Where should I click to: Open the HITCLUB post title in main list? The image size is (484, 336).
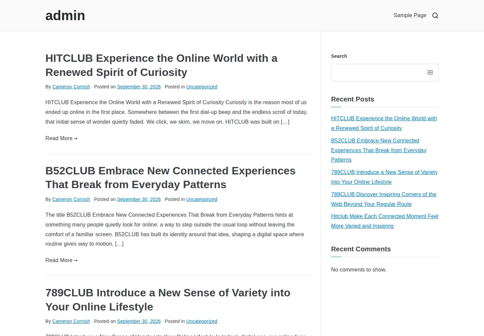coord(161,65)
